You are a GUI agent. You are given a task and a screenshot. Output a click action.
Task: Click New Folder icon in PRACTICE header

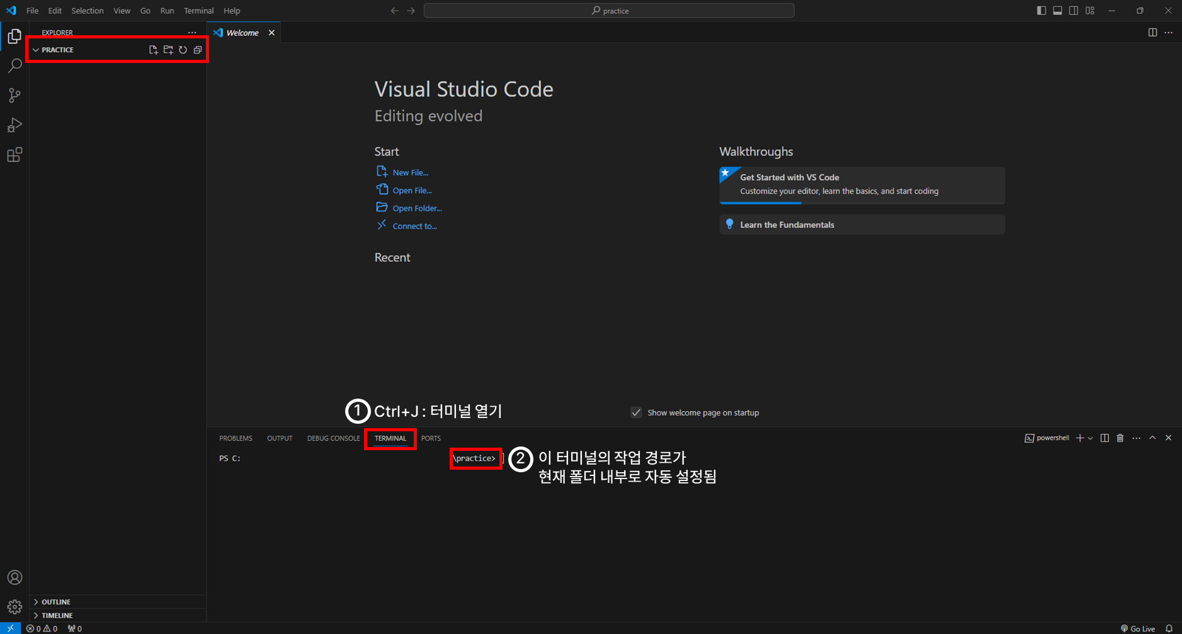pos(168,50)
